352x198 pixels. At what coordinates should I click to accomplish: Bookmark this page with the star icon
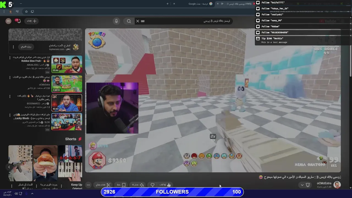coord(26,12)
